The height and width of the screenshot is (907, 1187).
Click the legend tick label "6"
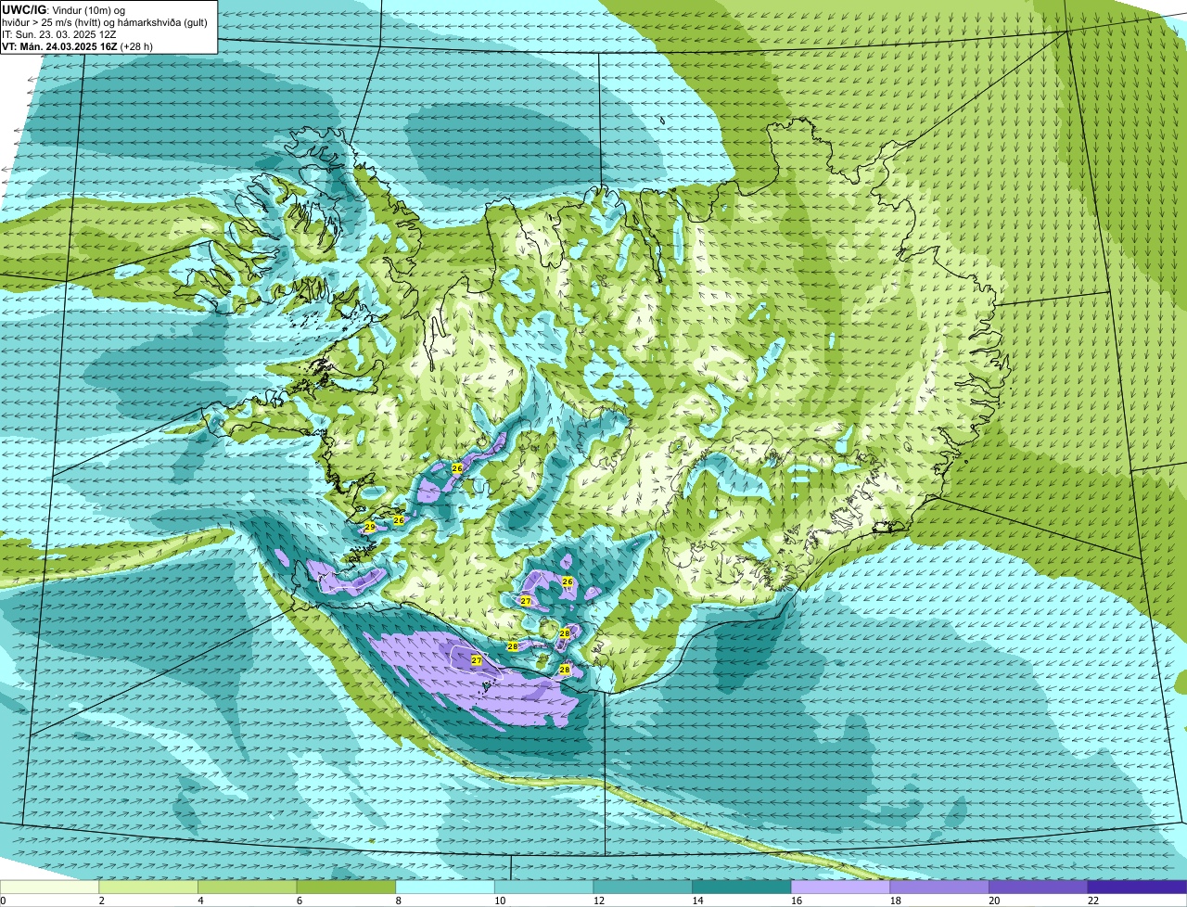(299, 901)
